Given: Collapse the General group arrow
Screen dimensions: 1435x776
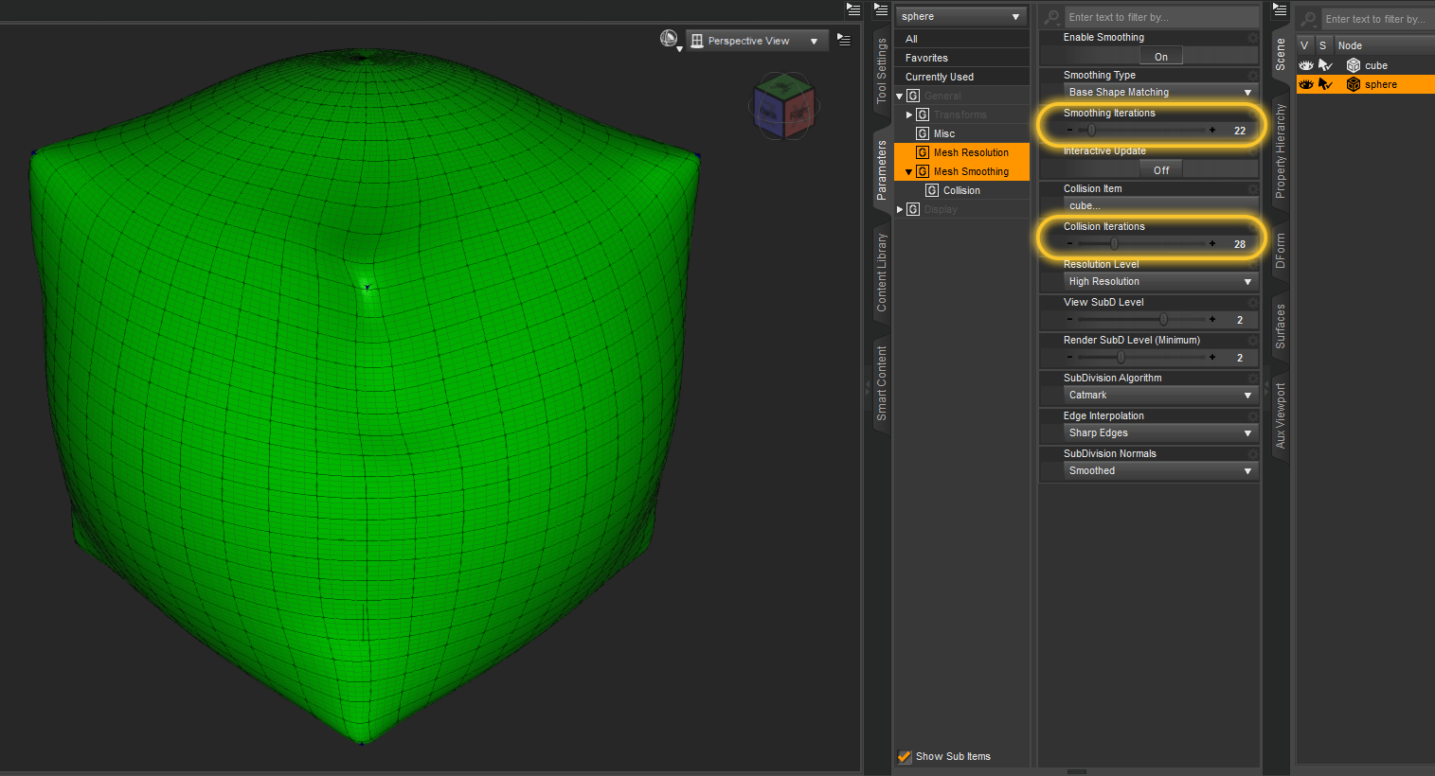Looking at the screenshot, I should click(900, 97).
